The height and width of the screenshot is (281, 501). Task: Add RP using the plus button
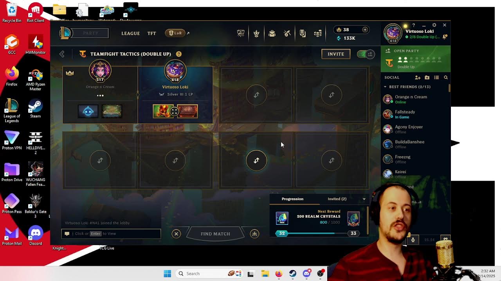click(365, 30)
